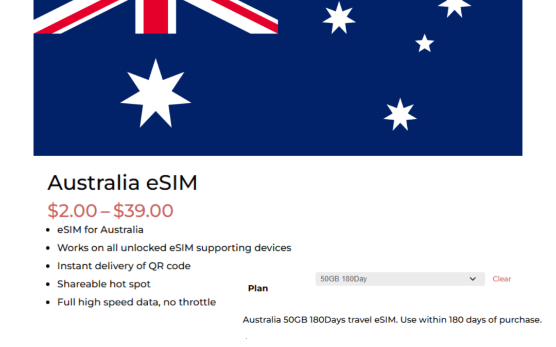
Task: Select the 'Full high speed data' bullet
Action: [x=136, y=302]
